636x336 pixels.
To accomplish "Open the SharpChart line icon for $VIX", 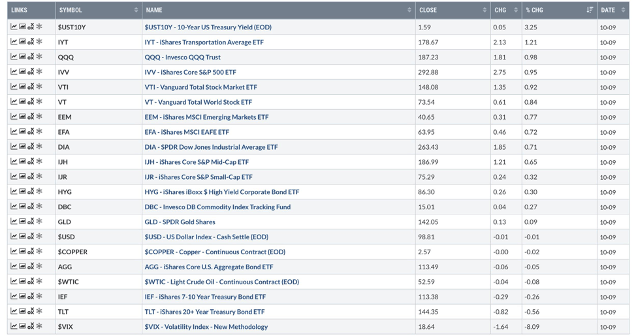I will point(14,326).
